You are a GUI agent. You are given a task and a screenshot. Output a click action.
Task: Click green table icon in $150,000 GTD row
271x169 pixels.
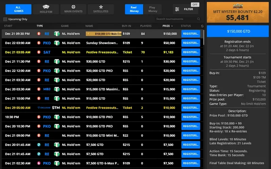57,34
